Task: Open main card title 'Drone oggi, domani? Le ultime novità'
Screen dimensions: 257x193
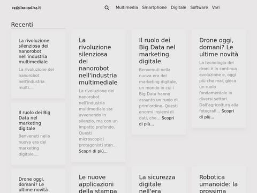Action: point(218,47)
